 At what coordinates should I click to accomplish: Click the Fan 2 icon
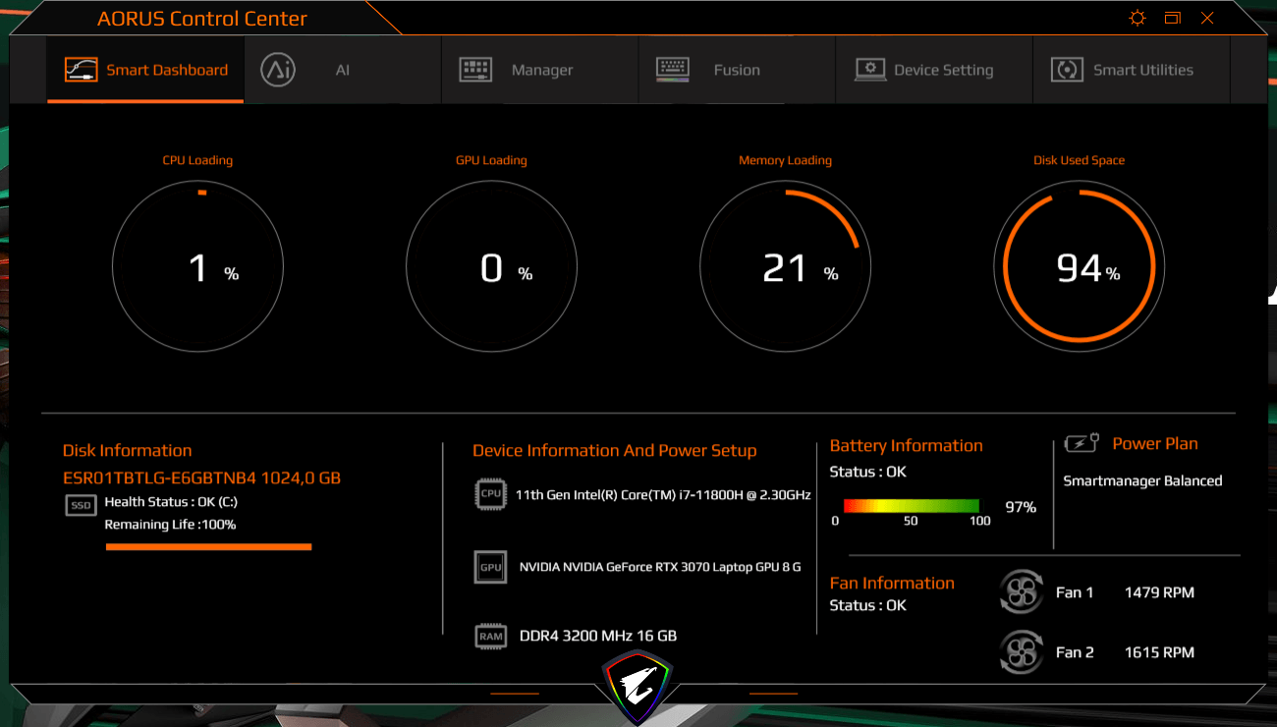(x=1021, y=652)
